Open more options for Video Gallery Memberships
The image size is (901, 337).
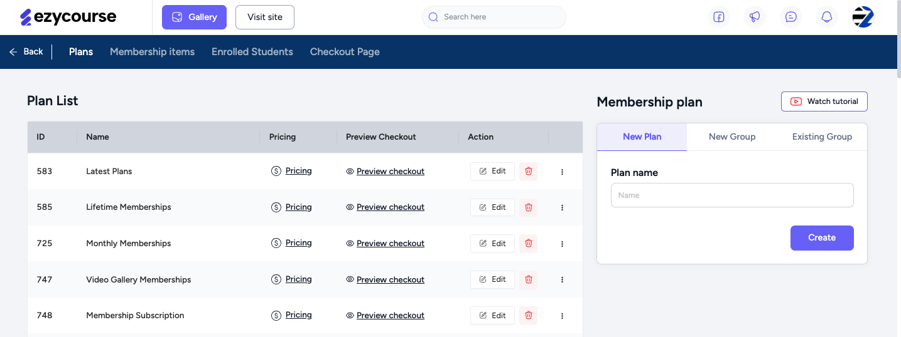[x=562, y=280]
